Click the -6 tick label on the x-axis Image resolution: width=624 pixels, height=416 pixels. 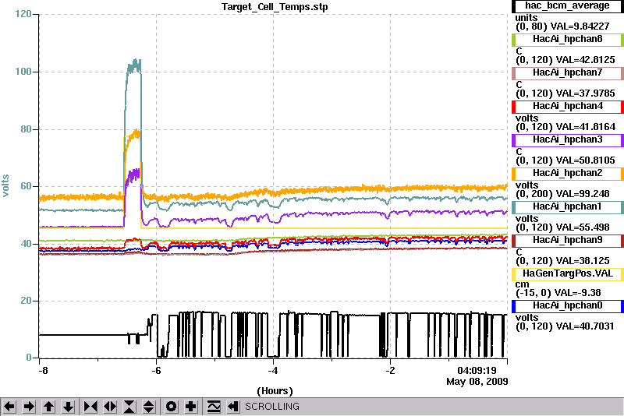point(156,371)
